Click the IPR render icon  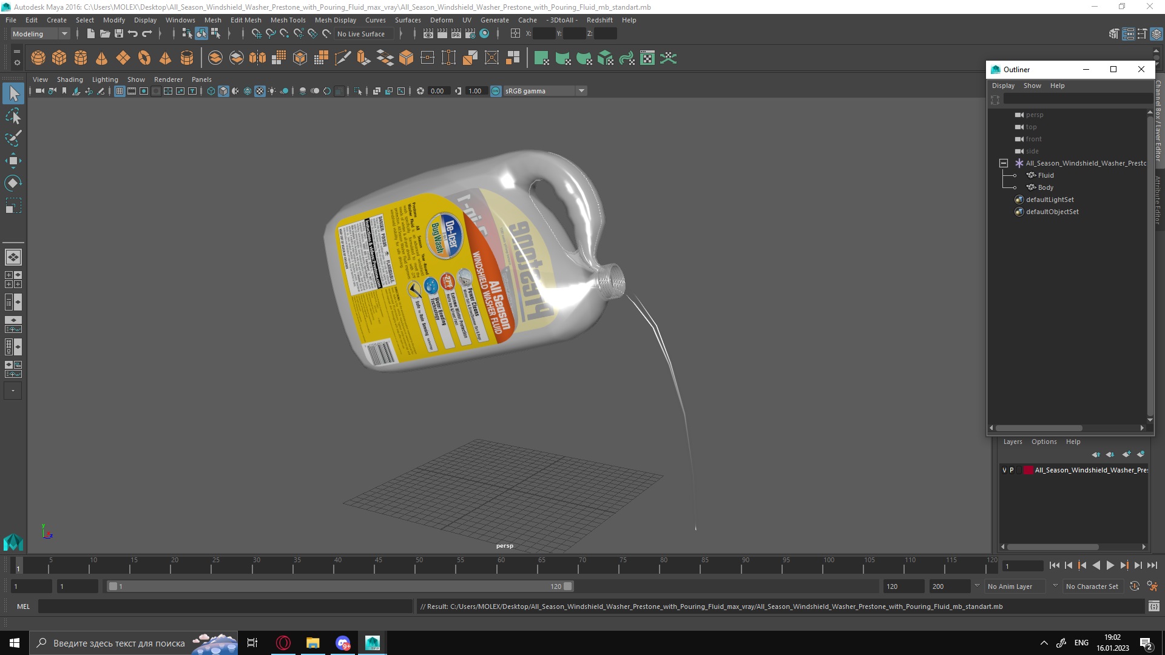coord(456,34)
